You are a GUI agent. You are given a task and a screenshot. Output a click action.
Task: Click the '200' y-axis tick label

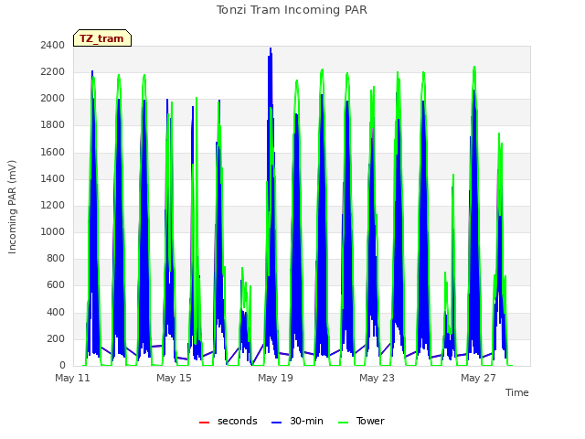tap(56, 338)
